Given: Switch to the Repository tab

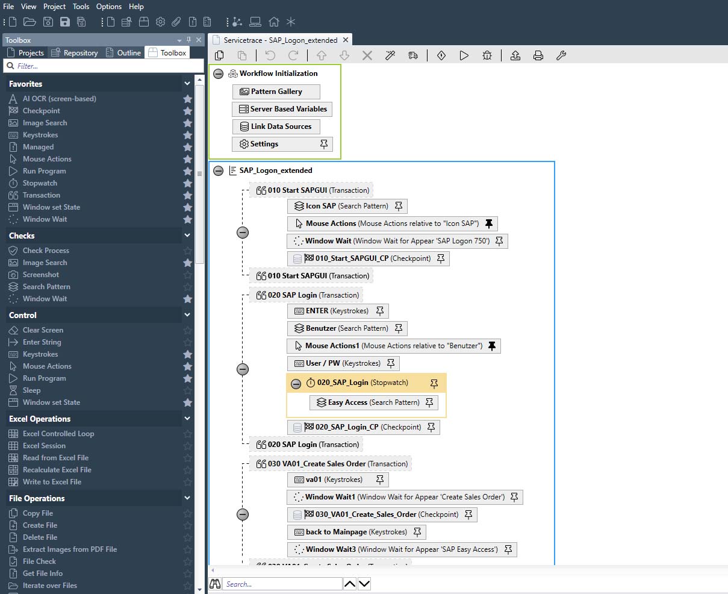Looking at the screenshot, I should (x=75, y=53).
